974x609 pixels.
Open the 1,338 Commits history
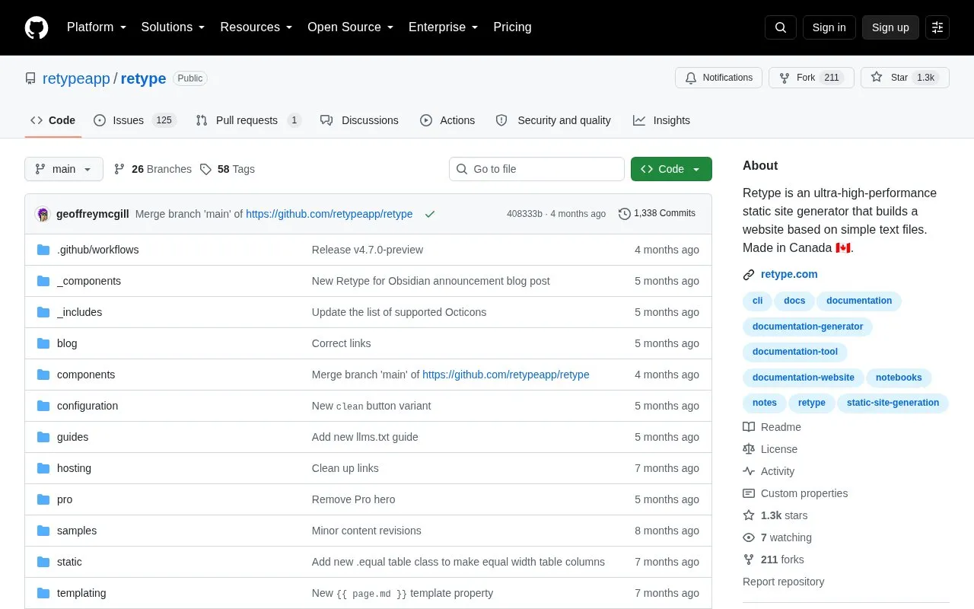point(657,213)
